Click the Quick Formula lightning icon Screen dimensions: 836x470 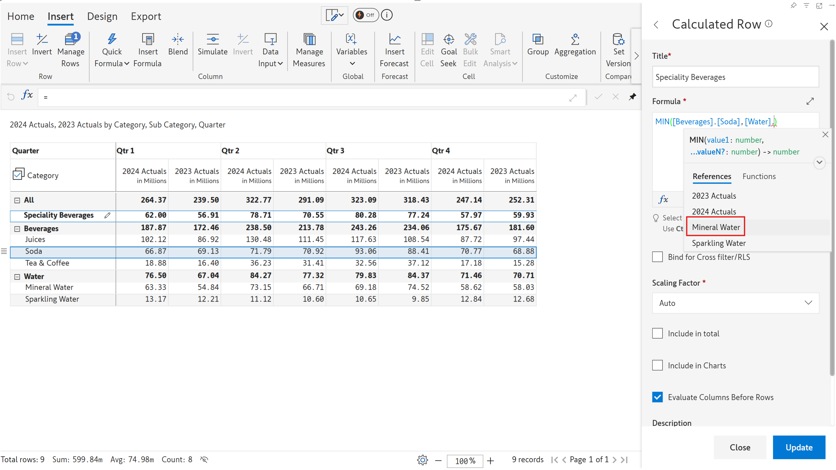(112, 39)
